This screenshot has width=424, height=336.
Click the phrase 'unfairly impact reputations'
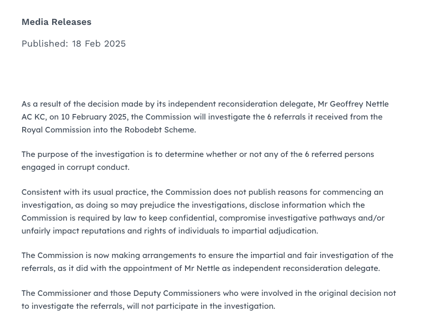(x=73, y=231)
